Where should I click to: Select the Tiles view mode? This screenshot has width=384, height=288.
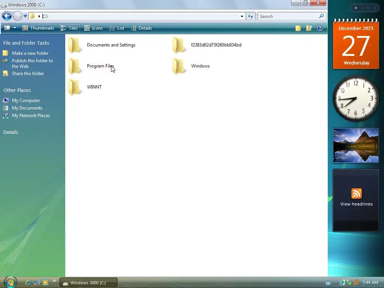(x=69, y=28)
